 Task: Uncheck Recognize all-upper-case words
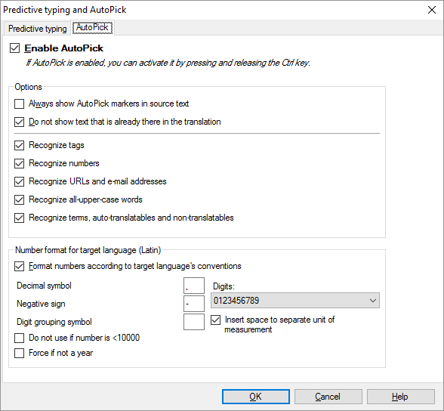(x=20, y=200)
